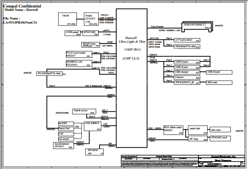The image size is (248, 169).
Task: Click the SIM conn block
Action: tap(219, 82)
